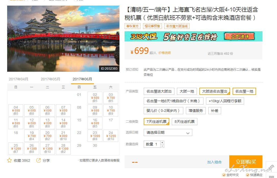The image size is (277, 178).
Task: Pick June 05 on the calendar
Action: pyautogui.click(x=32, y=110)
